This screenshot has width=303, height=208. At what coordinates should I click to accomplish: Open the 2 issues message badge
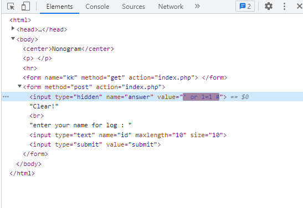pyautogui.click(x=245, y=7)
